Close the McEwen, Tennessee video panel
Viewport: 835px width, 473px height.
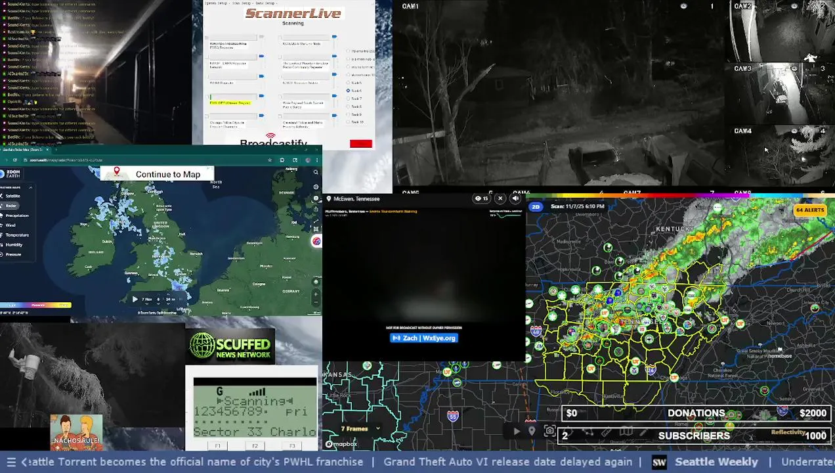[x=500, y=198]
